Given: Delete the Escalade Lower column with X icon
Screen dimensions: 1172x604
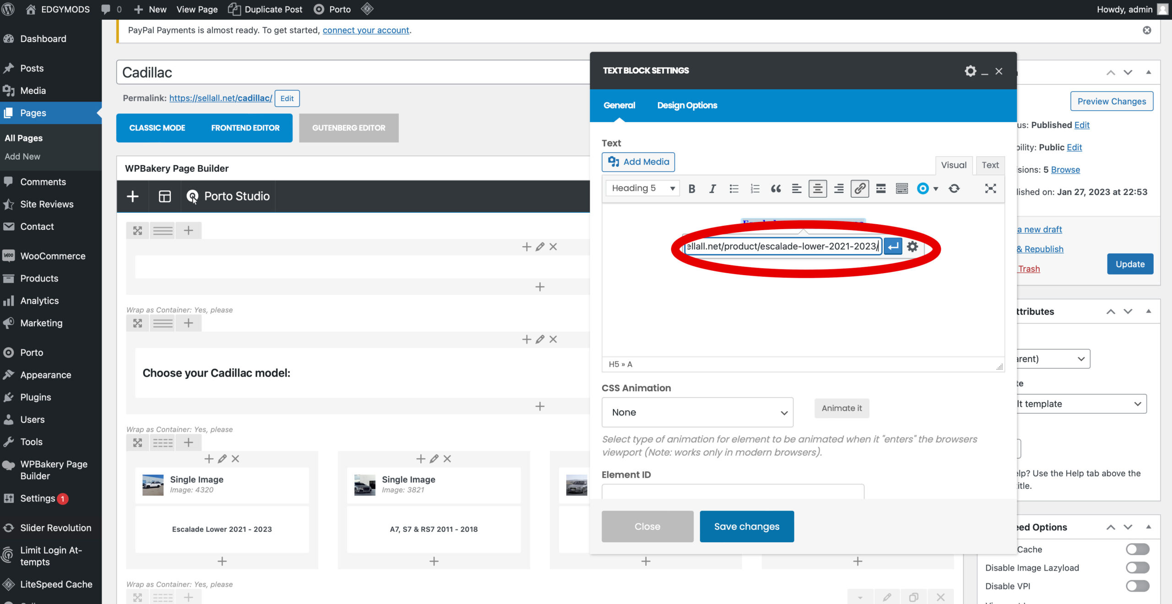Looking at the screenshot, I should coord(235,458).
